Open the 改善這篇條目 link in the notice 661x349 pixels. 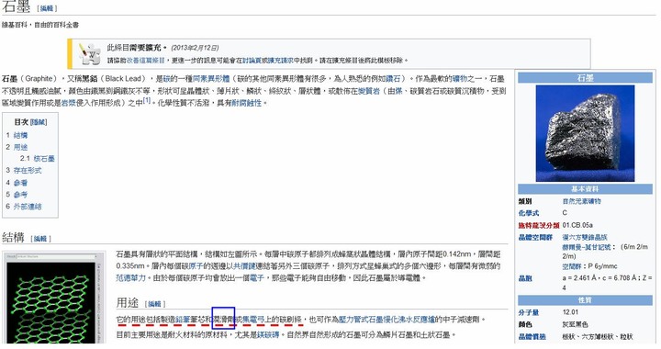145,61
